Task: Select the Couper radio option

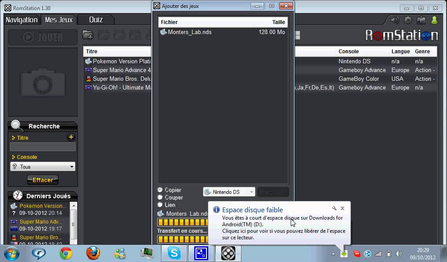Action: pos(160,197)
